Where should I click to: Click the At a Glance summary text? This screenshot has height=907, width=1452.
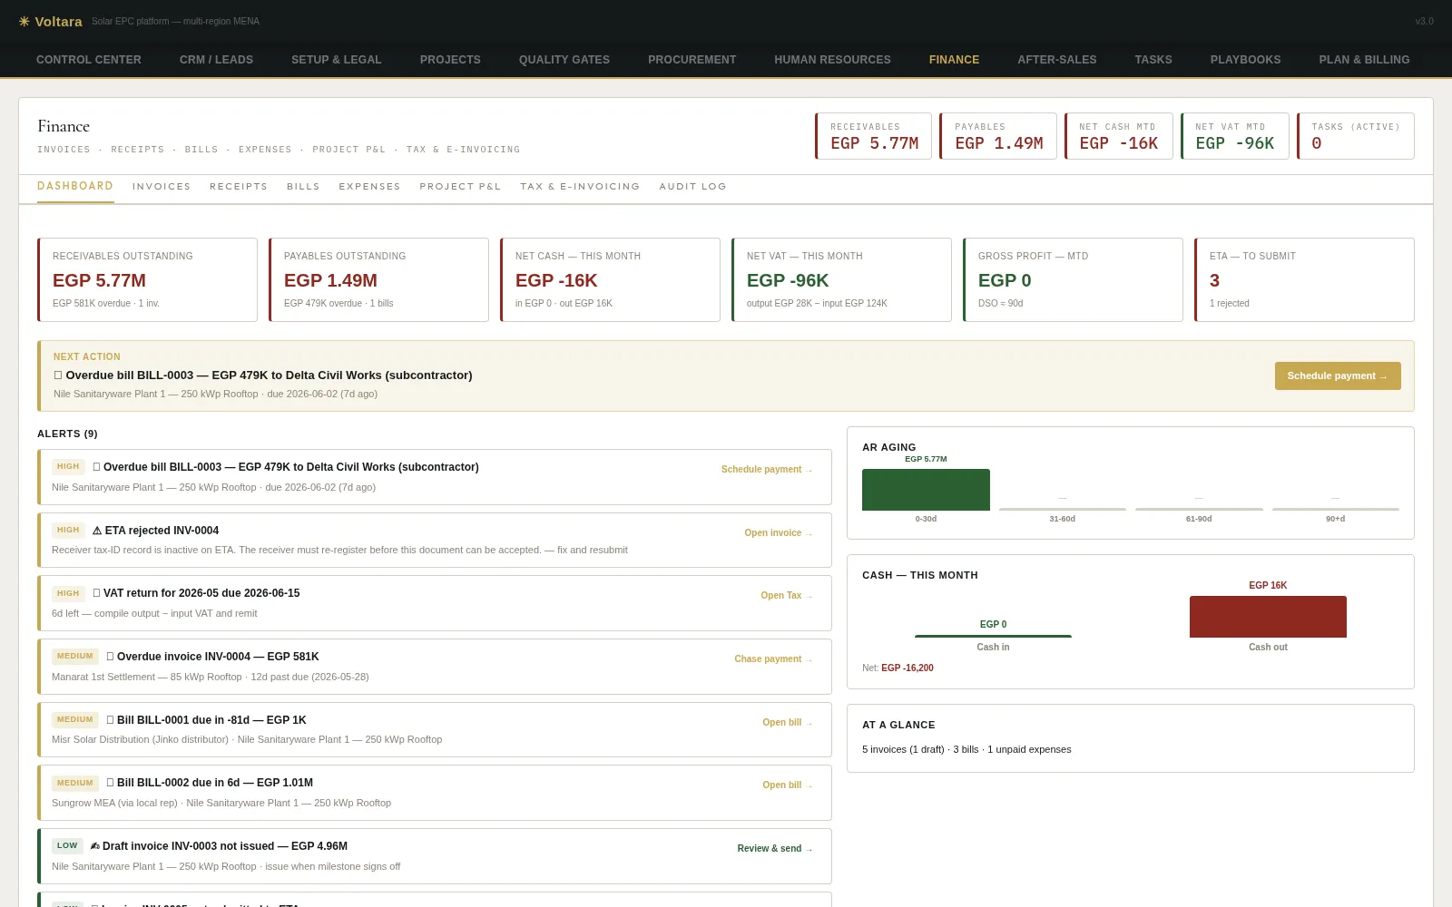pos(966,749)
